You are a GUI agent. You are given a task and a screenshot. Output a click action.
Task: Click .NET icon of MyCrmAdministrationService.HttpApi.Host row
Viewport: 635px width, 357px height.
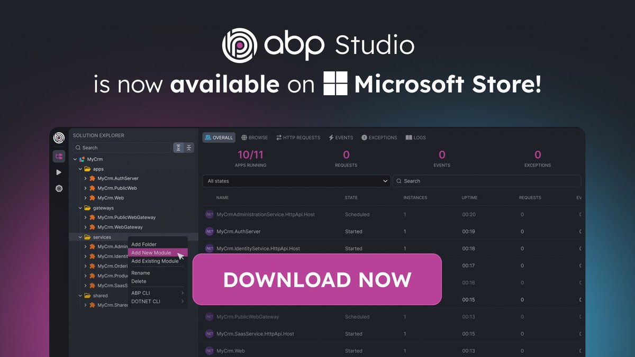point(210,214)
